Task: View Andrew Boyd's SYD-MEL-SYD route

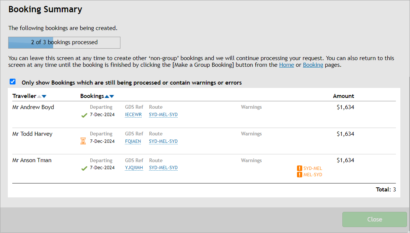Action: pyautogui.click(x=163, y=115)
